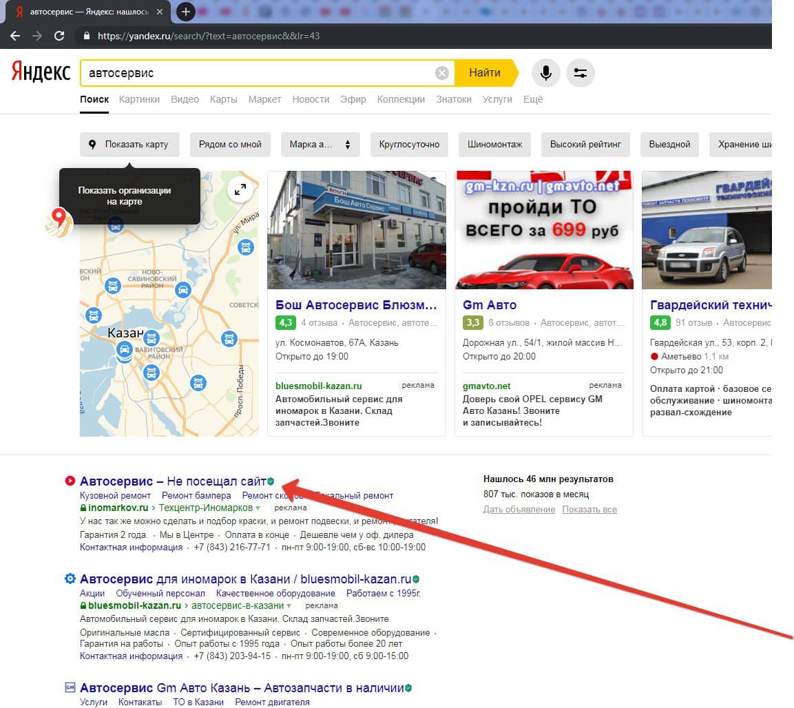This screenshot has width=794, height=708.
Task: Enable the Рядом со мной filter
Action: pyautogui.click(x=230, y=145)
